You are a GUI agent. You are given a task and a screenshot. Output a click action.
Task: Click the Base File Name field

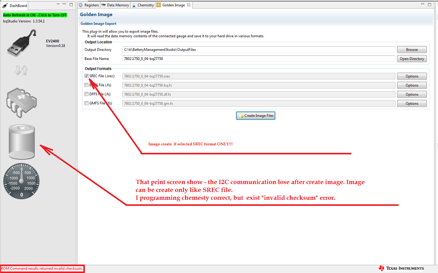pos(259,59)
